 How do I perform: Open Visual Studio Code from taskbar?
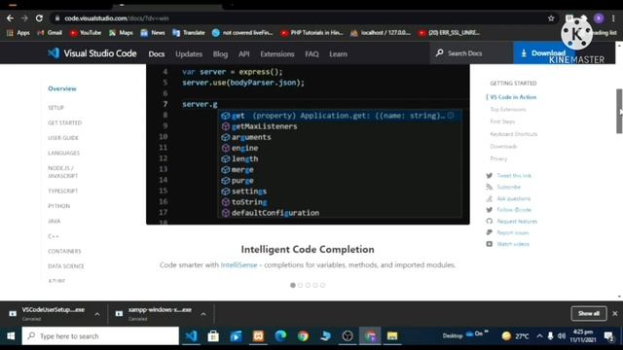pyautogui.click(x=191, y=336)
